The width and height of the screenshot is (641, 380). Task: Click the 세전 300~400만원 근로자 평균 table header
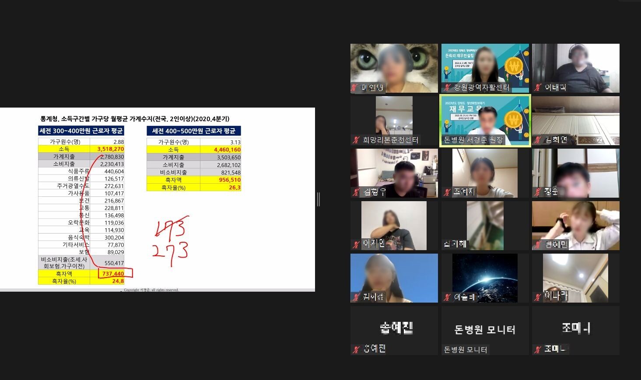81,131
